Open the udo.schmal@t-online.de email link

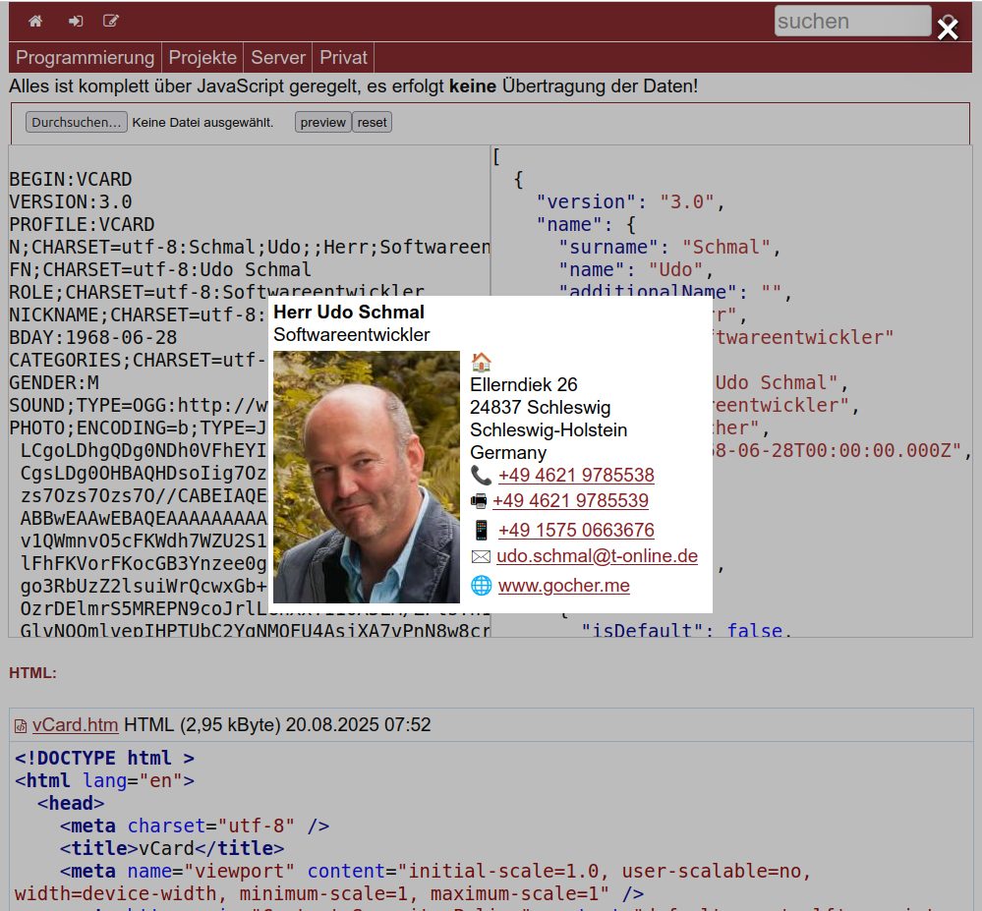(597, 556)
